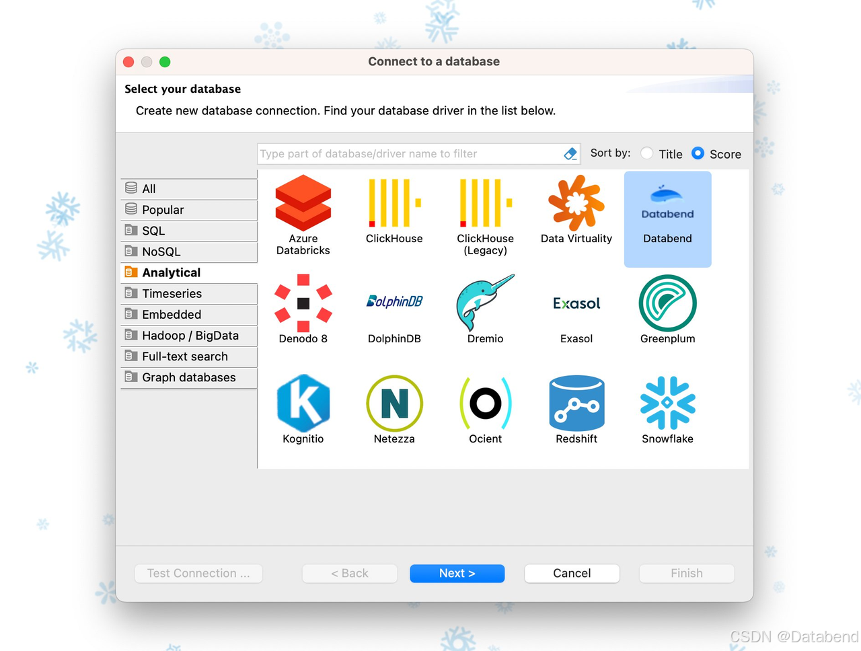The image size is (861, 651).
Task: Open the Full-text search category
Action: pyautogui.click(x=189, y=356)
